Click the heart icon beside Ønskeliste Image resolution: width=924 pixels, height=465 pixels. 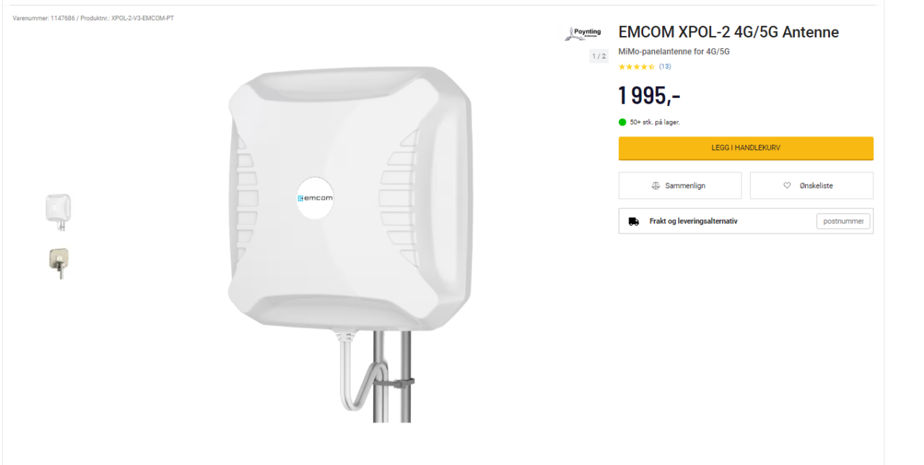[x=787, y=186]
